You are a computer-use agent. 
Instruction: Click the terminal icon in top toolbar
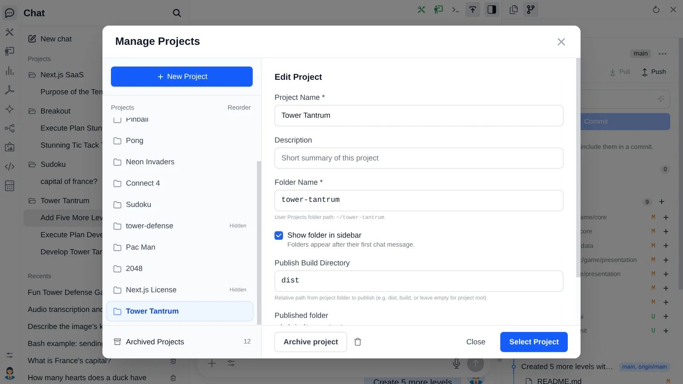coord(455,9)
